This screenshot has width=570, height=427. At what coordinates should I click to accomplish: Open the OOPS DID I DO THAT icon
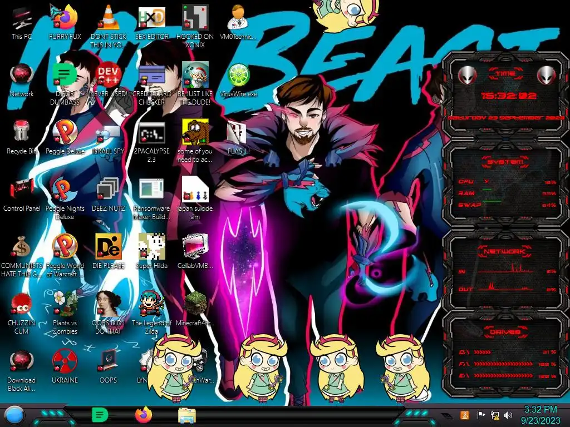pyautogui.click(x=108, y=313)
